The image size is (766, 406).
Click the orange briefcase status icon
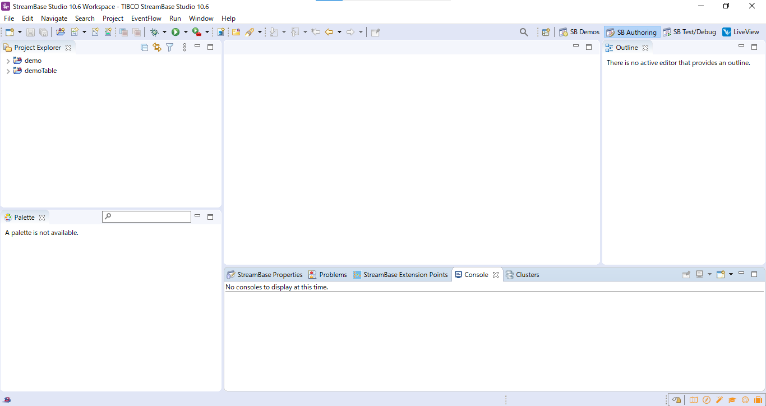click(x=758, y=400)
